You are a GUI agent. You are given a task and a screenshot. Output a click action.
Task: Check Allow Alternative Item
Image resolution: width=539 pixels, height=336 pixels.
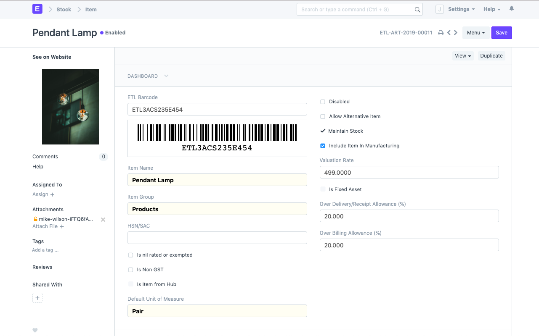pos(323,116)
